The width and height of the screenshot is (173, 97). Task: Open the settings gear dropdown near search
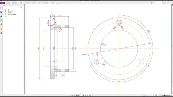click(165, 3)
